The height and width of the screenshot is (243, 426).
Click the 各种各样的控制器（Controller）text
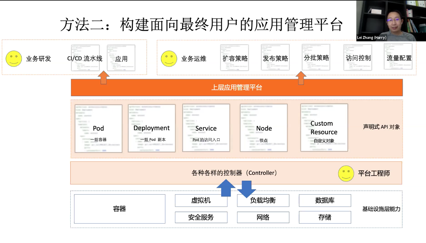pyautogui.click(x=234, y=173)
